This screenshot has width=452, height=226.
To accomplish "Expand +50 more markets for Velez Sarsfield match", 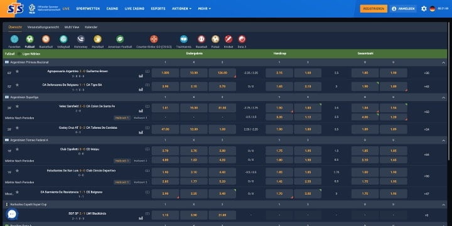I will click(x=427, y=112).
